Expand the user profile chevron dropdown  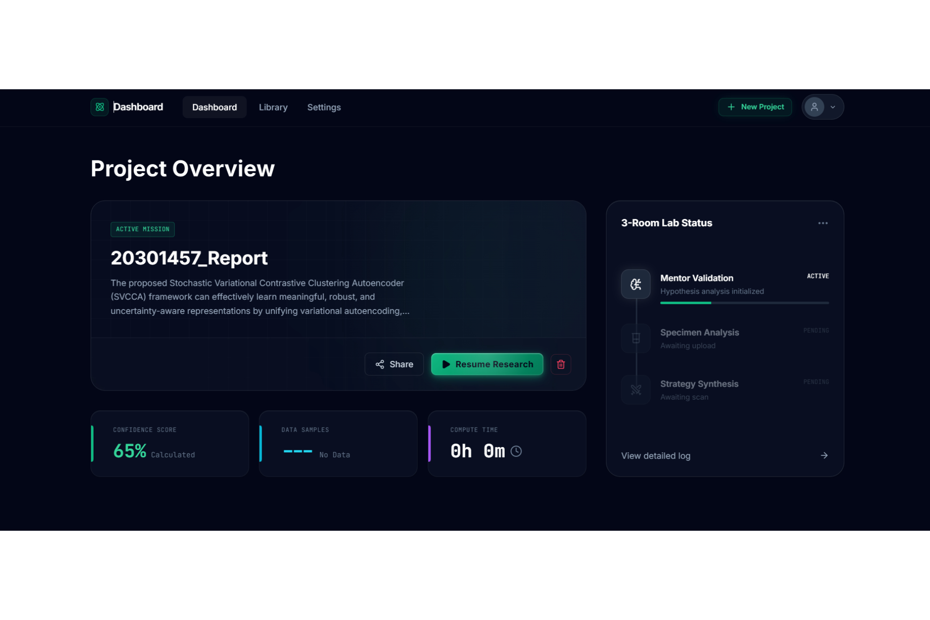click(833, 107)
